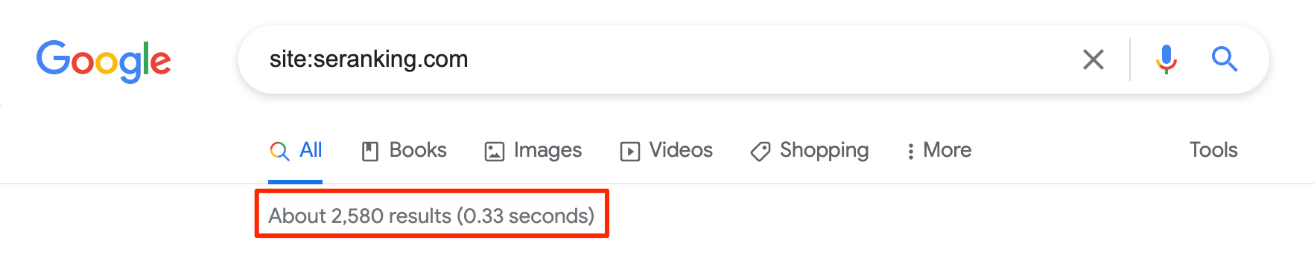Start voice search with the microphone icon
The height and width of the screenshot is (272, 1314).
pos(1167,59)
